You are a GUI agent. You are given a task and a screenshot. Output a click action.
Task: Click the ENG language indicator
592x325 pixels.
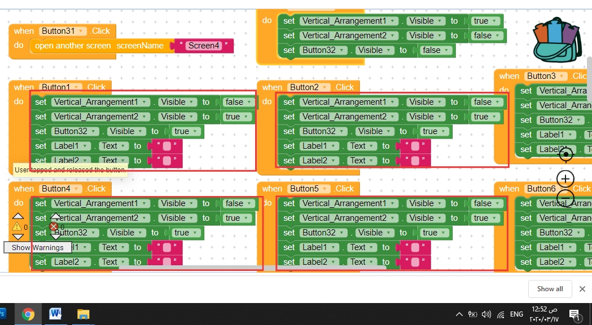pos(516,314)
